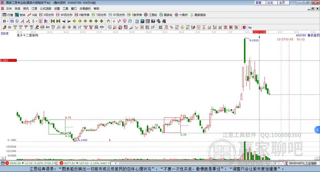Screen dimensions: 320x172
Task: Step chart left with black left arrow
Action: pos(64,21)
